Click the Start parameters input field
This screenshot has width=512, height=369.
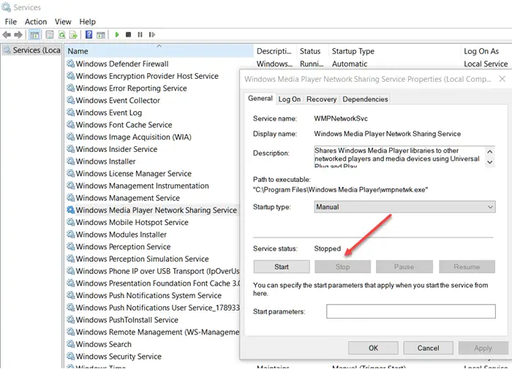411,311
